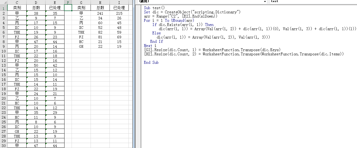Select the cell containing 29

click(x=55, y=113)
